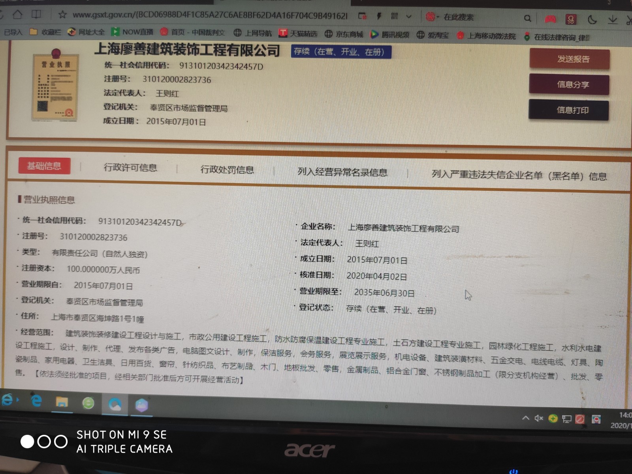Open the 收藏栏 bookmarks folder
Screen dimensions: 632x474
46,32
